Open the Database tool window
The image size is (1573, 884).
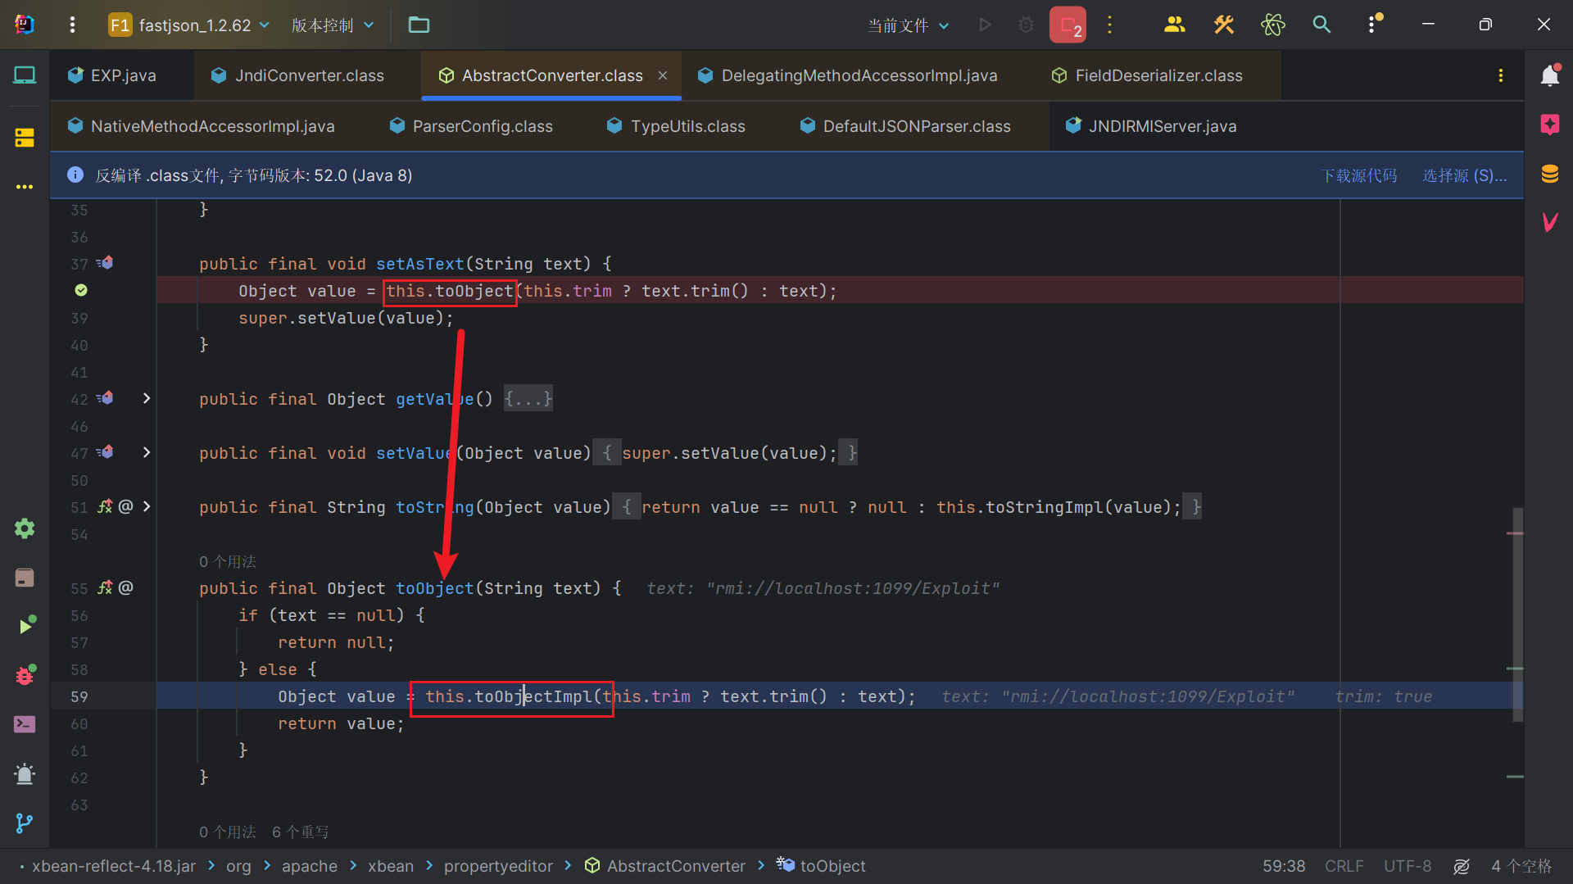pyautogui.click(x=1549, y=174)
